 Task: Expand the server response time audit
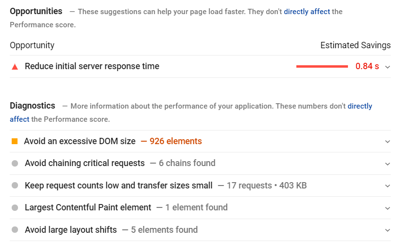coord(387,67)
